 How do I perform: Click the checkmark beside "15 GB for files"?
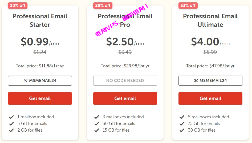[x=97, y=130]
